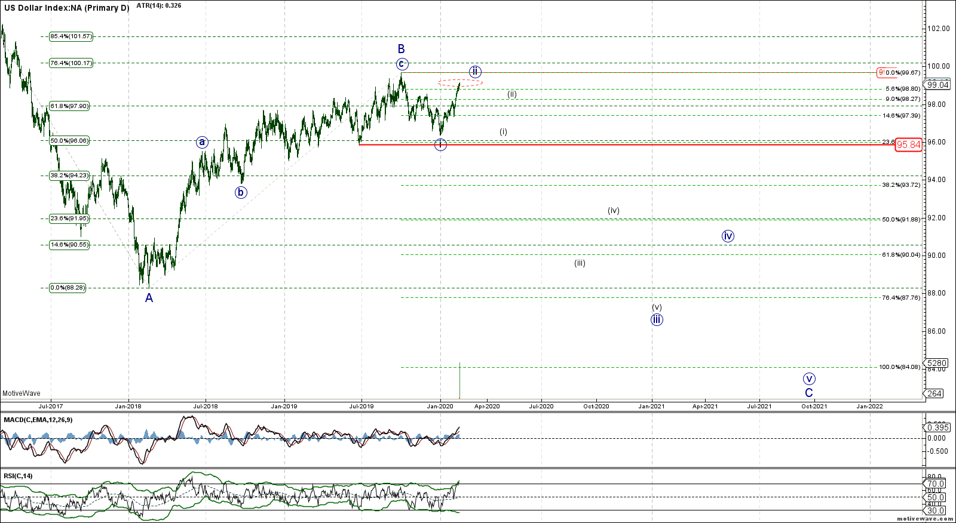Click the 5280 volume axis tag
The height and width of the screenshot is (523, 956).
click(x=937, y=363)
